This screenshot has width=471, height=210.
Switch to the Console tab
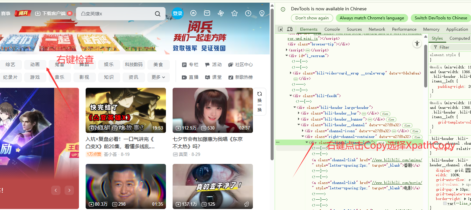point(332,29)
